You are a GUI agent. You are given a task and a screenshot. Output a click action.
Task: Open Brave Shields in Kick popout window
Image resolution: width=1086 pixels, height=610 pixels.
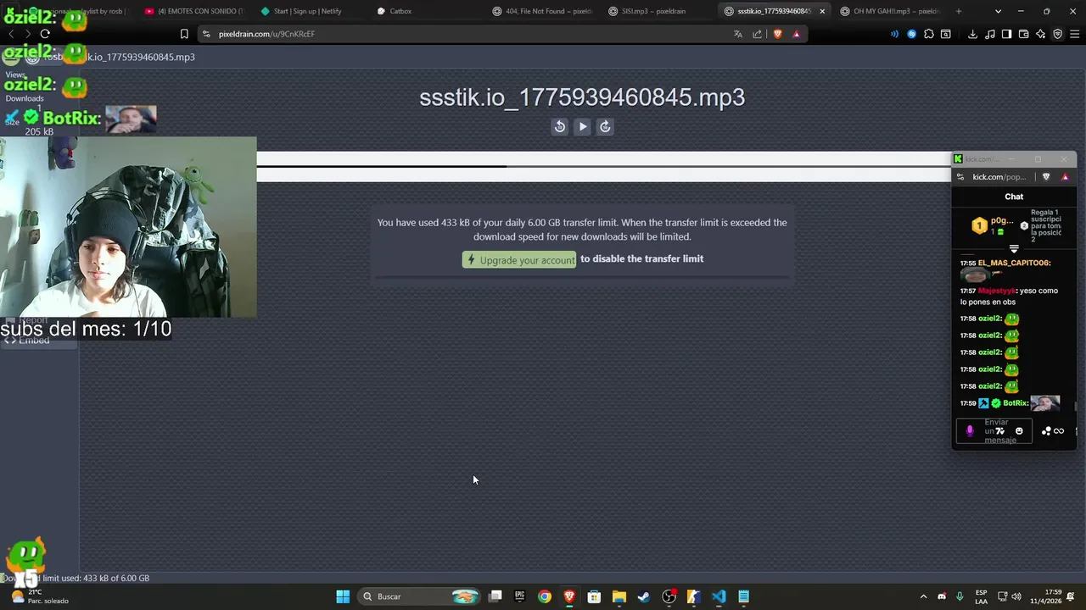(1046, 177)
